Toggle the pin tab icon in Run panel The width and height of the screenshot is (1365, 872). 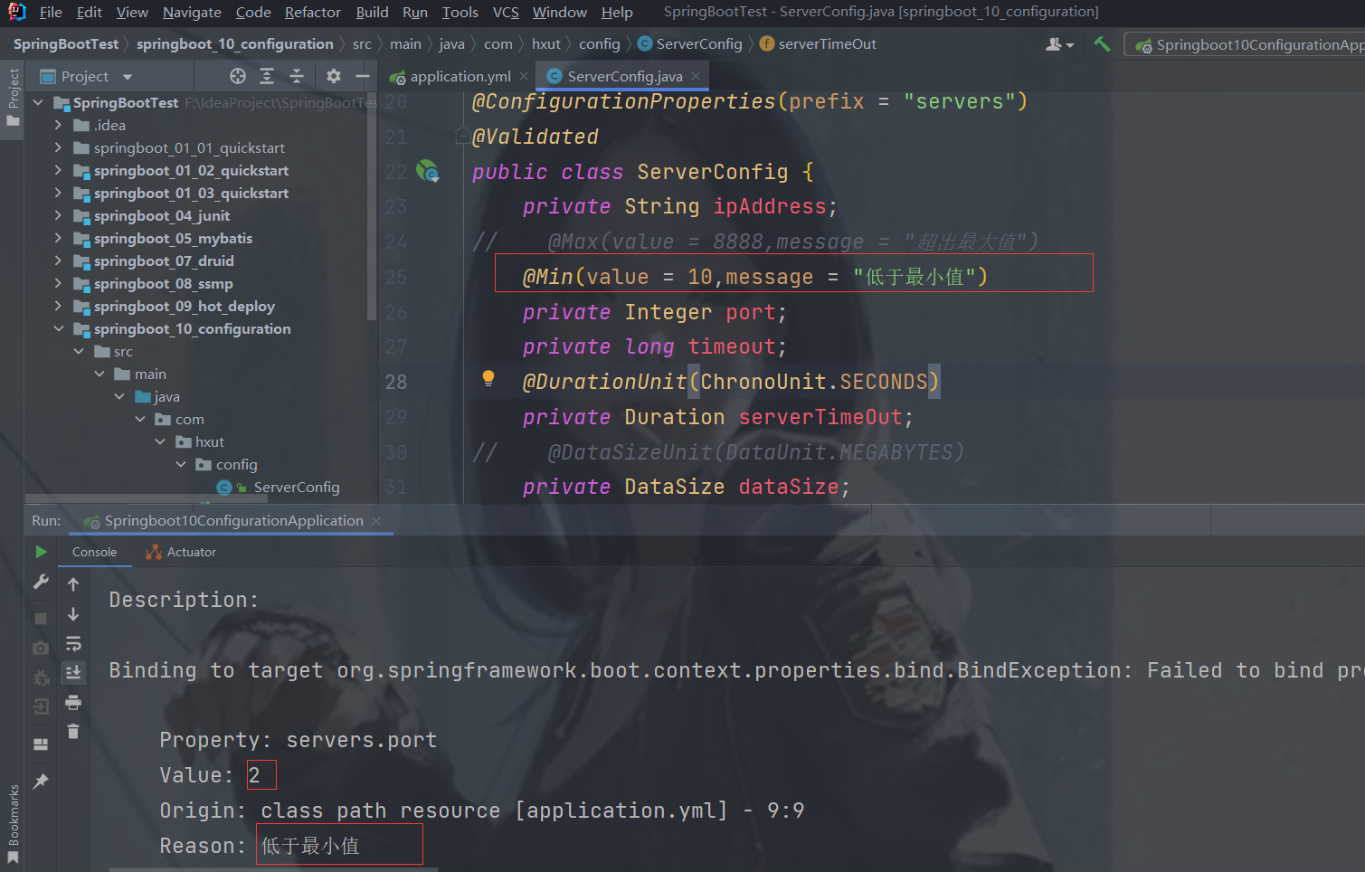[41, 781]
